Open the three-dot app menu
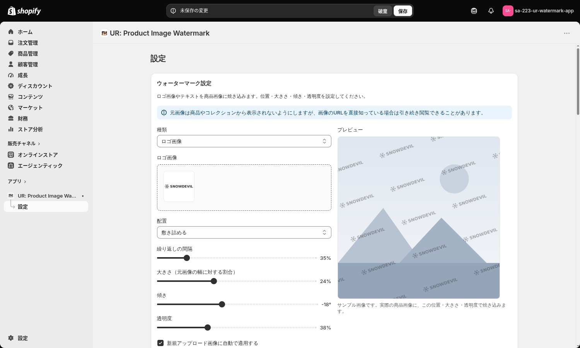Screen dimensions: 580x348 click(567, 33)
